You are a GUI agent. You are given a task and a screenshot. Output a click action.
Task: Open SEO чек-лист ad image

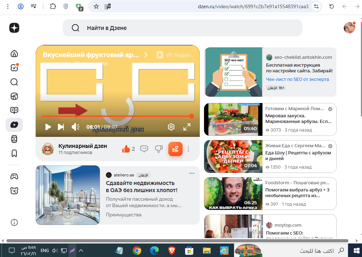pos(234,72)
